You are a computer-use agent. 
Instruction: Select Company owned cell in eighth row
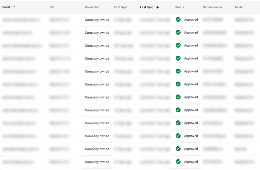click(x=97, y=110)
